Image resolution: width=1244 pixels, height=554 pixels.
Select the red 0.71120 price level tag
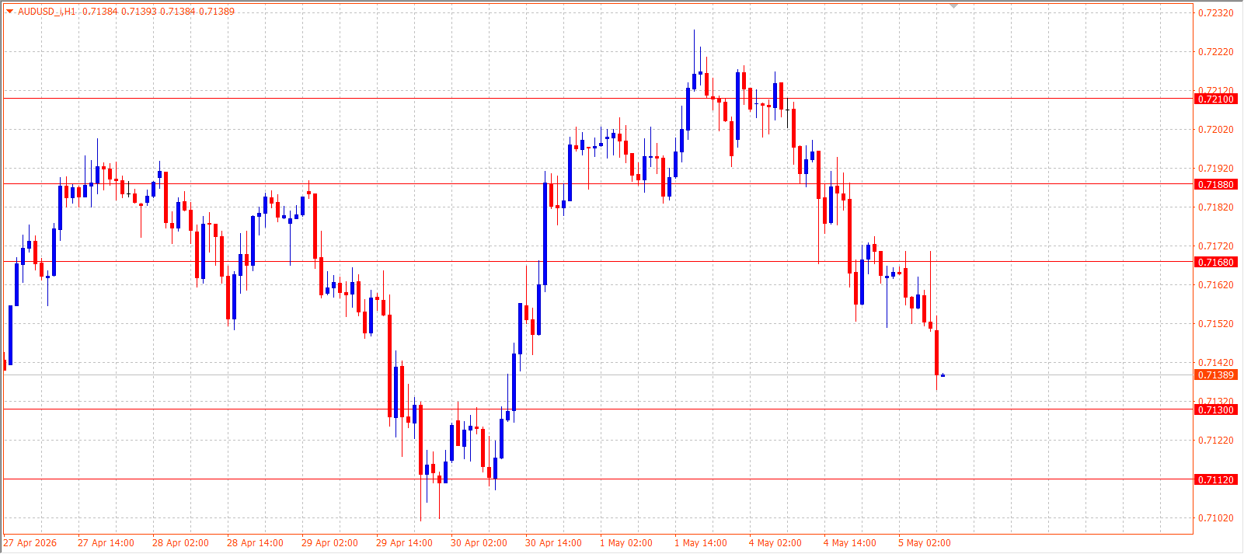click(x=1215, y=480)
